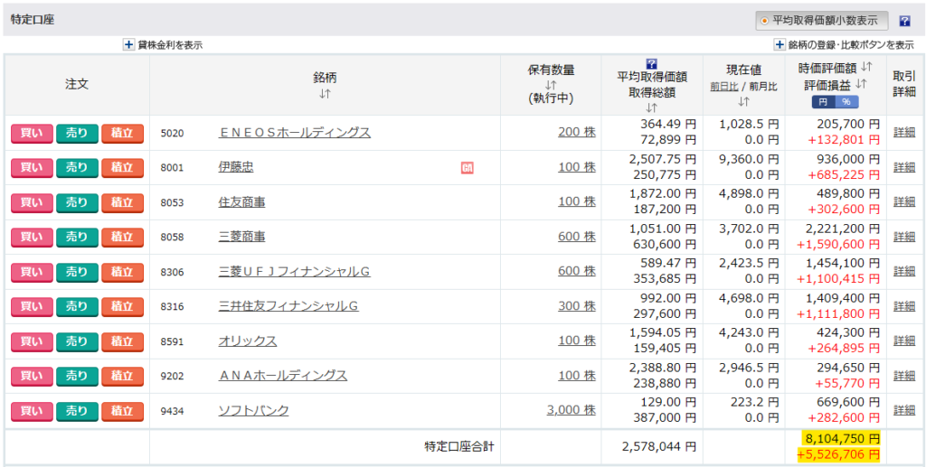Image resolution: width=926 pixels, height=467 pixels.
Task: Open 三菱商事 stock name link
Action: click(x=241, y=237)
